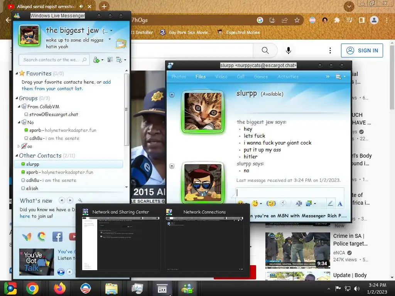Open the email inbox envelope icon in Messenger
395x296 pixels.
pyautogui.click(x=121, y=44)
